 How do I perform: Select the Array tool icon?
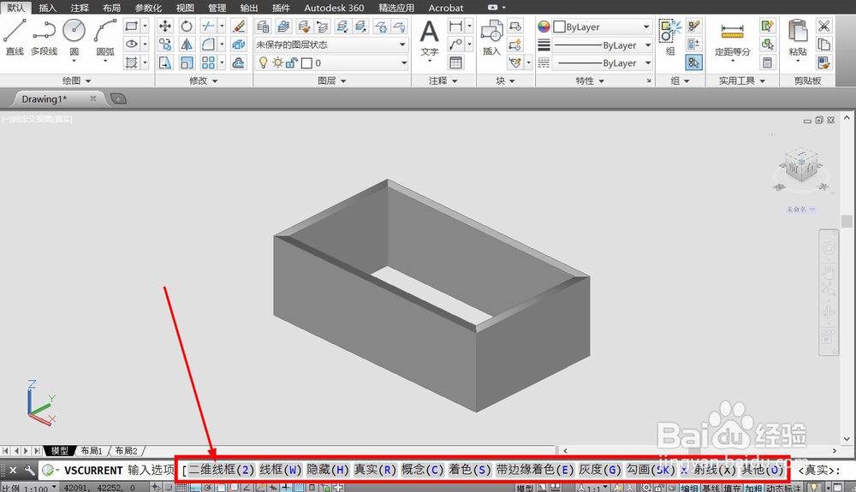click(208, 62)
